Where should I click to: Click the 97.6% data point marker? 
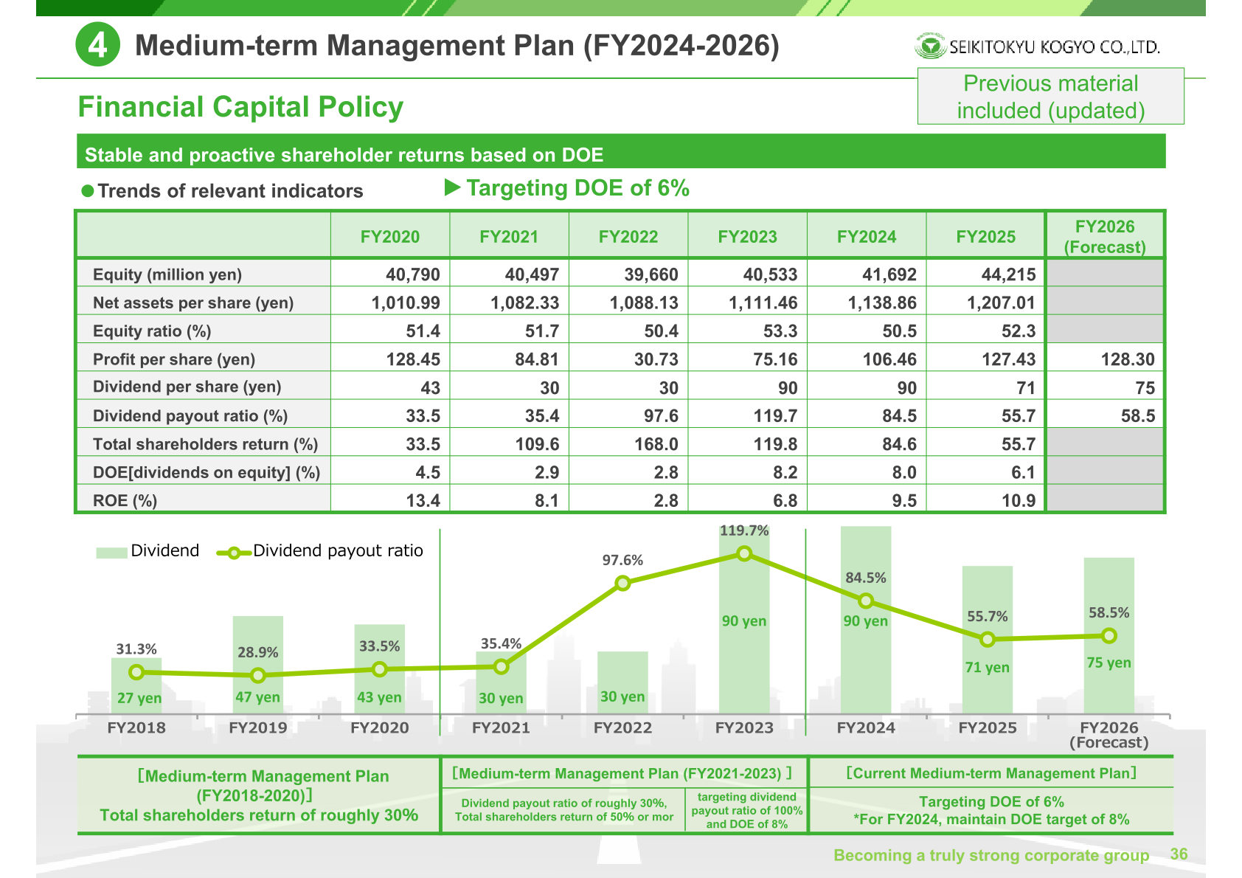(x=622, y=584)
